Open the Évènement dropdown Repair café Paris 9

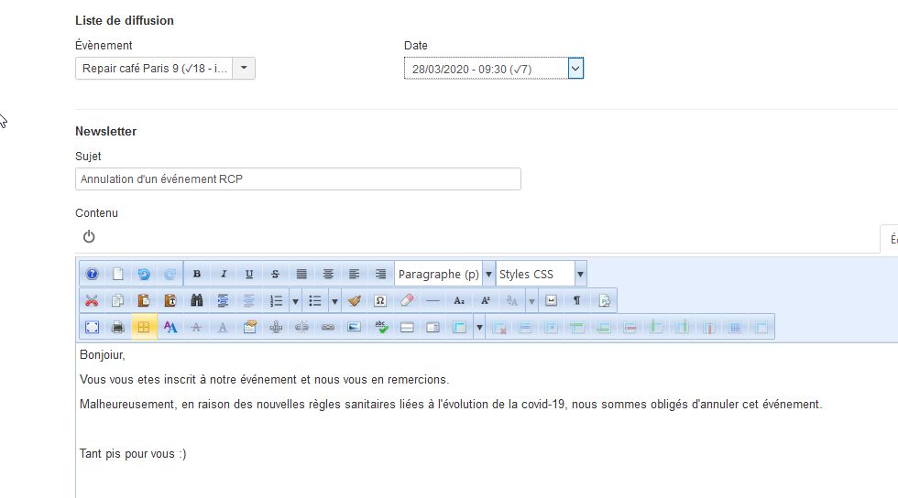point(165,69)
